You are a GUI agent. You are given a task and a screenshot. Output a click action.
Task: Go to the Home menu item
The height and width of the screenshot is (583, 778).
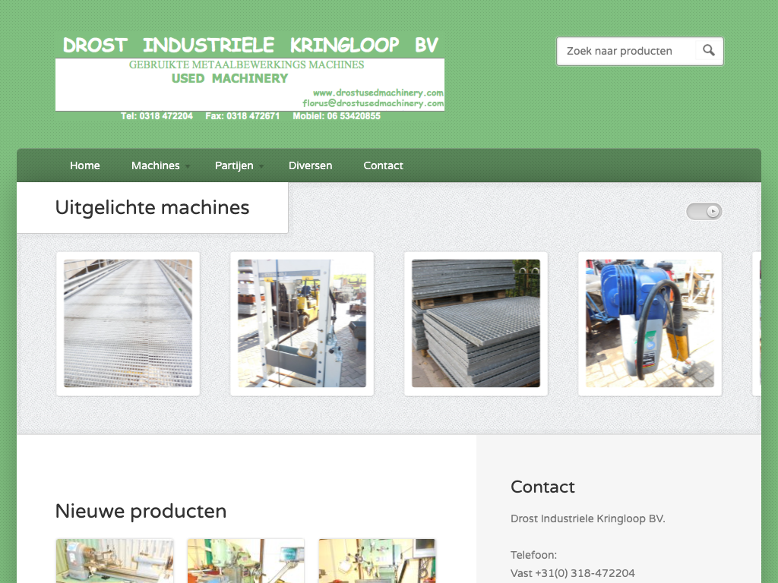85,165
